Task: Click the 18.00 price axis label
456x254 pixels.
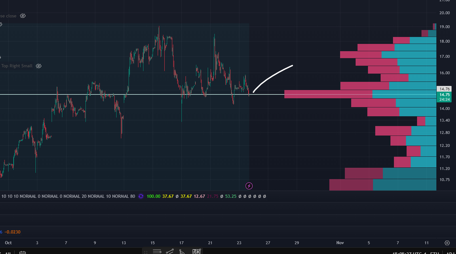Action: coord(445,41)
